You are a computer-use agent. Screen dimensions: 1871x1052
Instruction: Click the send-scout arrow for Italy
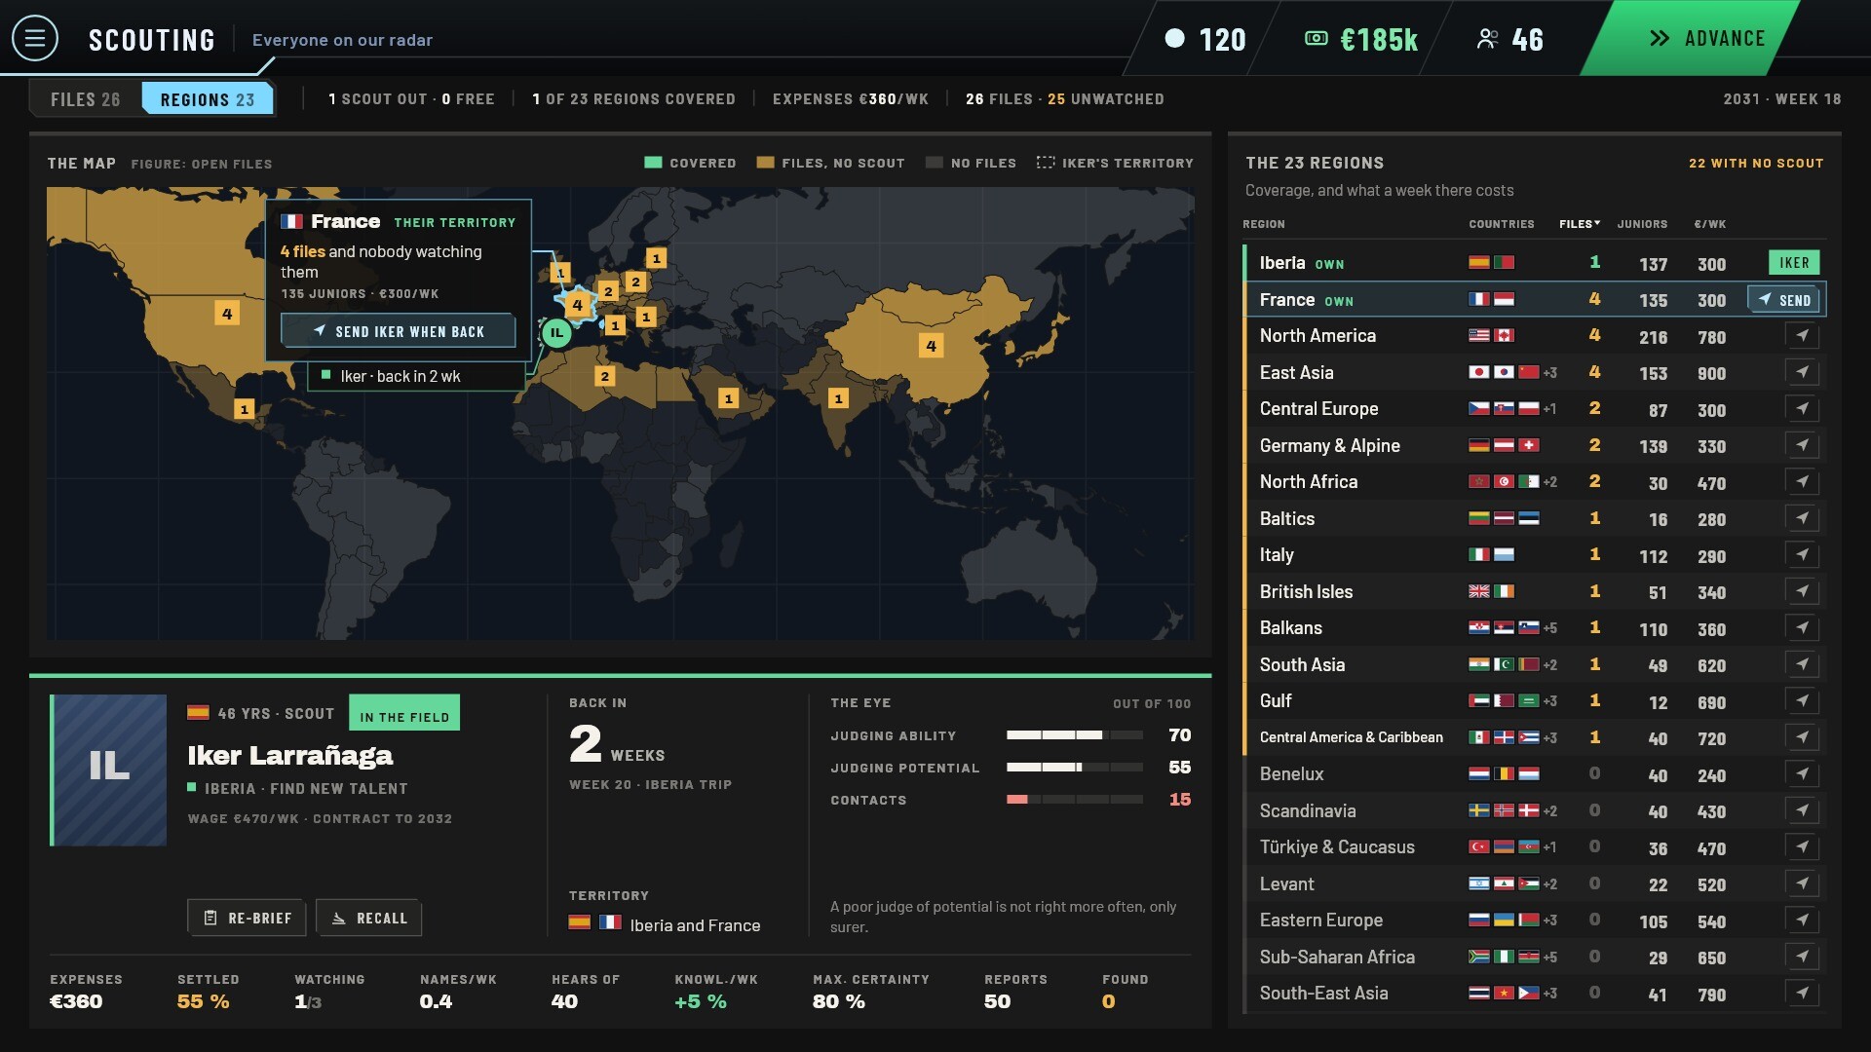coord(1802,555)
